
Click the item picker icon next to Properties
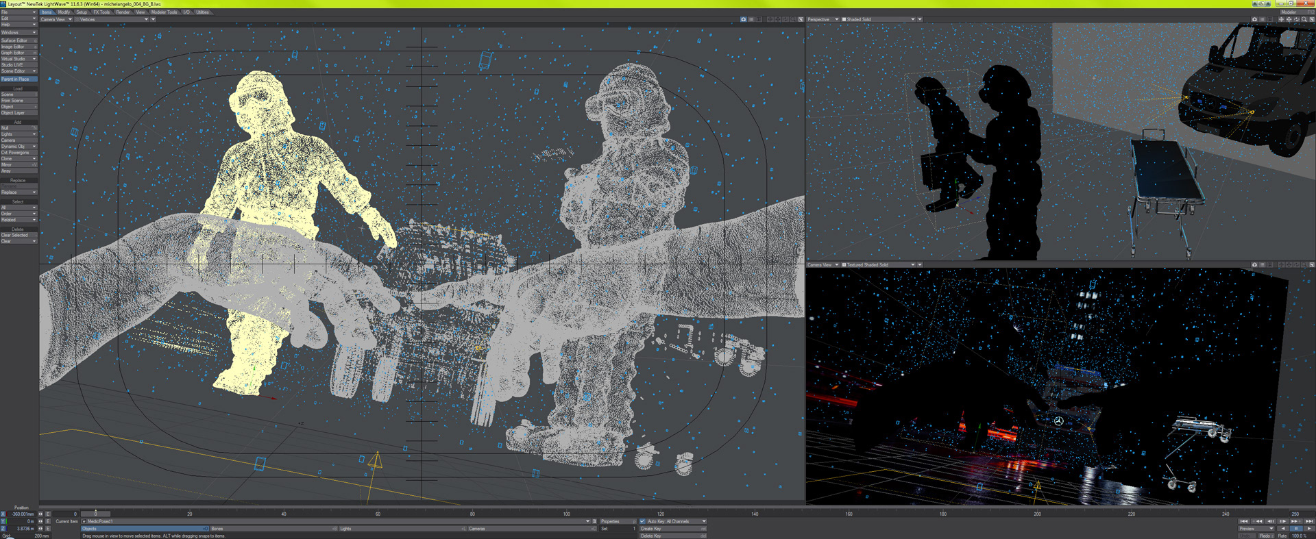tap(594, 521)
